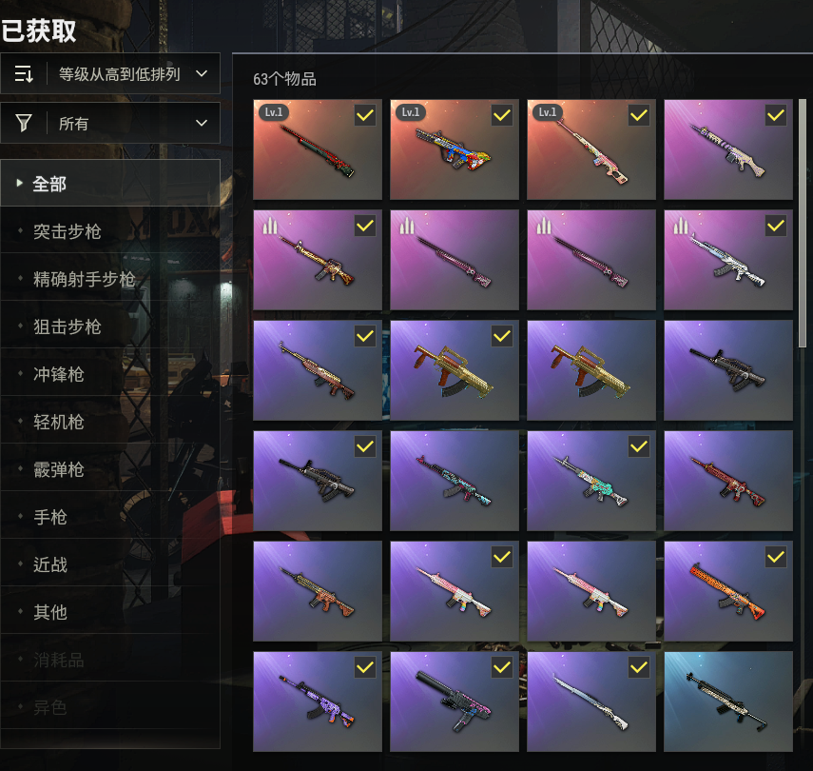The height and width of the screenshot is (771, 813).
Task: Click the funnel filter icon
Action: [24, 123]
